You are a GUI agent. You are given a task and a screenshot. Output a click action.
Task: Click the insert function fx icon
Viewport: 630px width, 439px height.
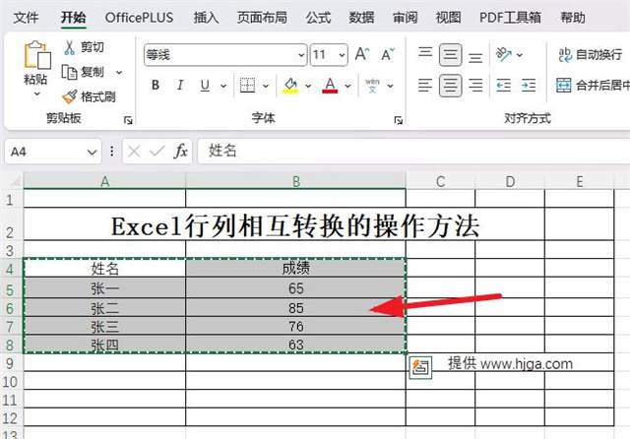[x=181, y=152]
